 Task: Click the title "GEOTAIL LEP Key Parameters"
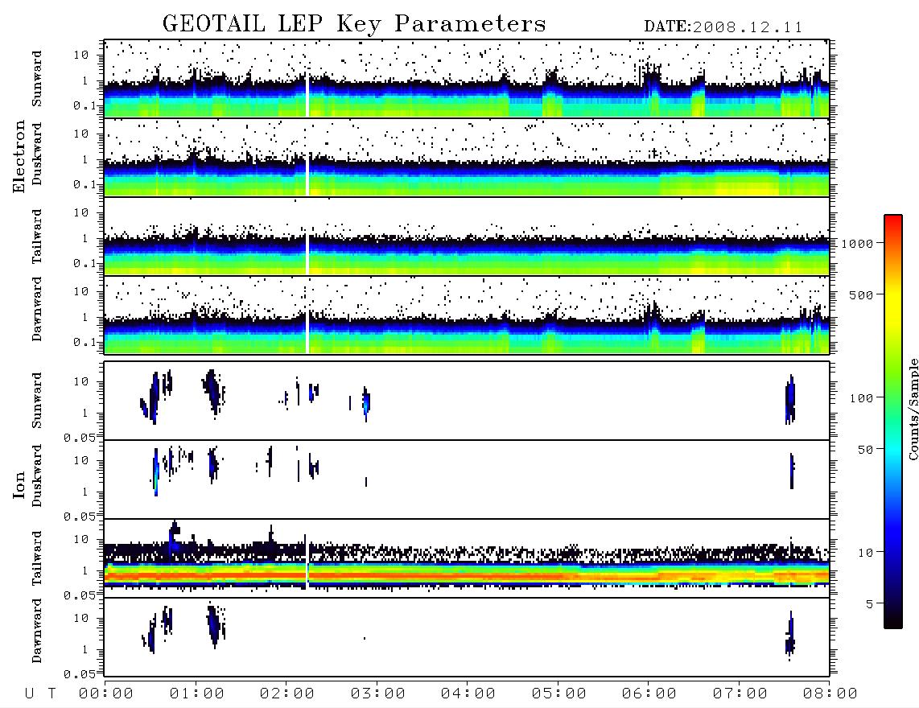click(x=354, y=24)
